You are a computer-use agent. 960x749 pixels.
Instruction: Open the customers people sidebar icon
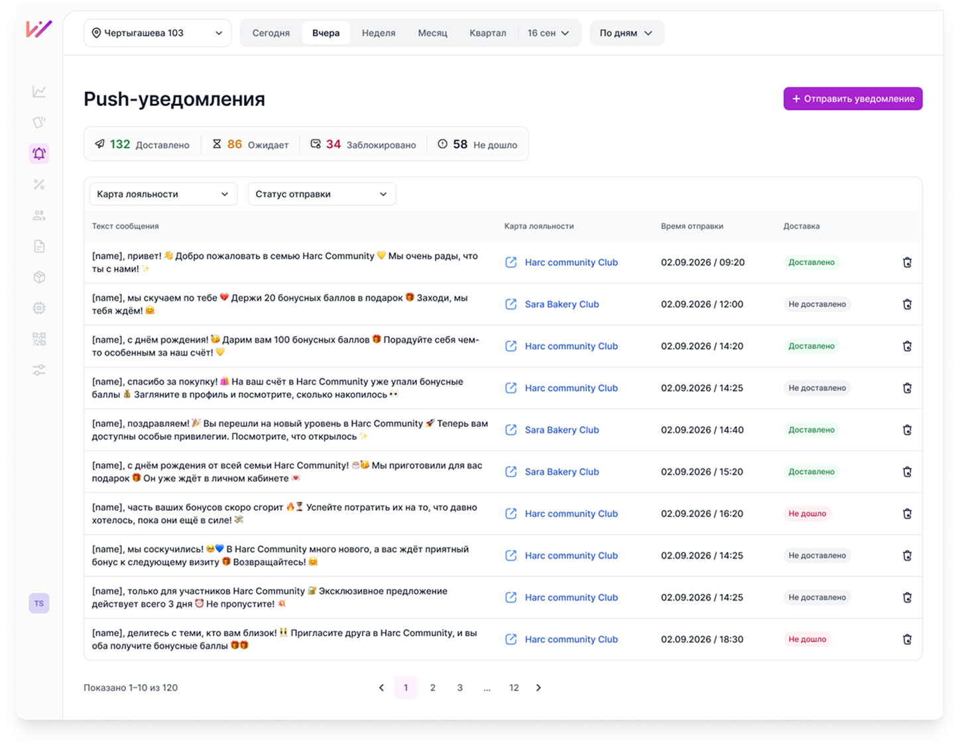39,215
